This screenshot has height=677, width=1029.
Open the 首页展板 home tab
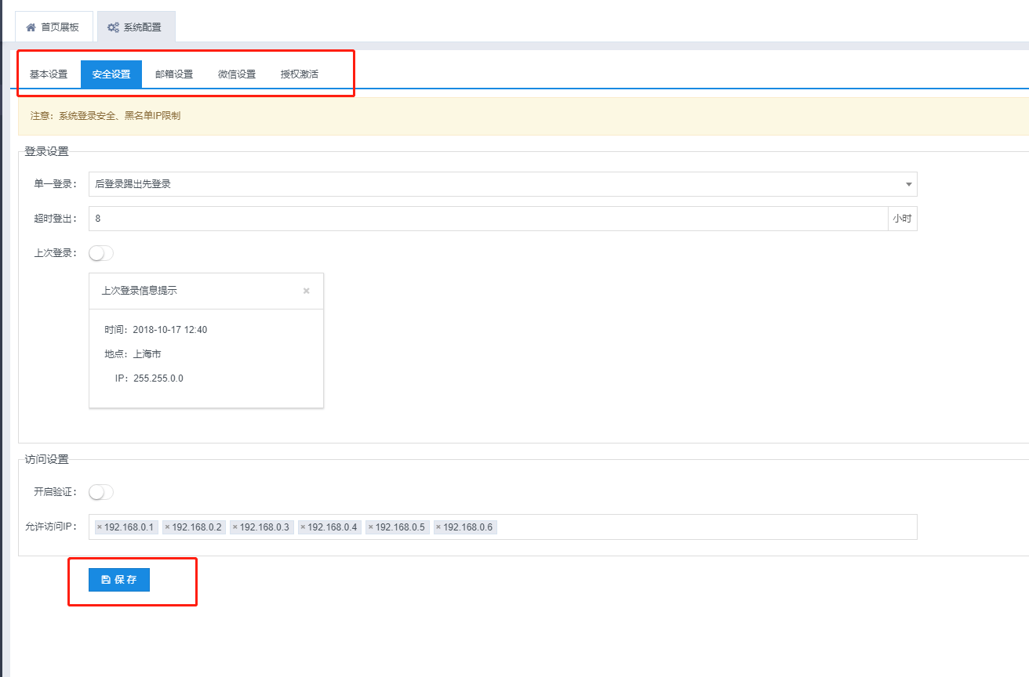pos(54,27)
